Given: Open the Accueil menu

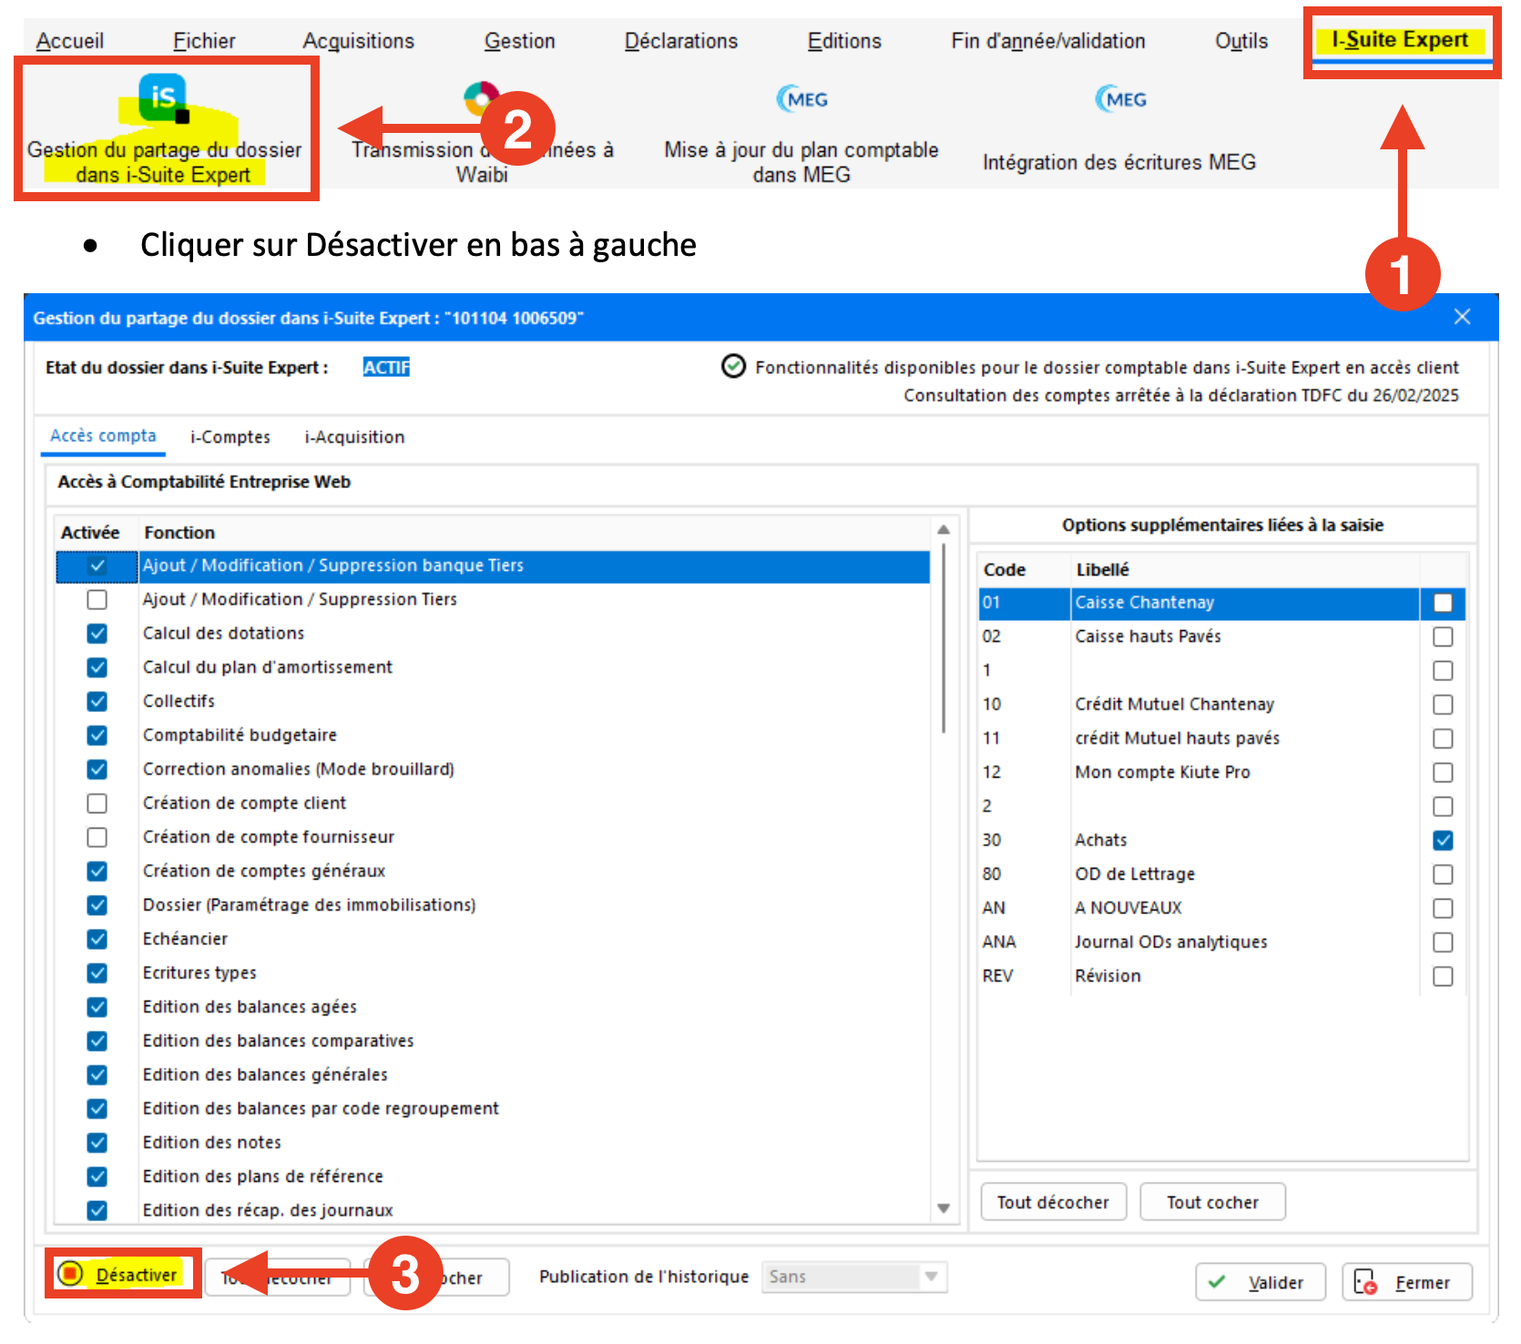Looking at the screenshot, I should (x=70, y=41).
